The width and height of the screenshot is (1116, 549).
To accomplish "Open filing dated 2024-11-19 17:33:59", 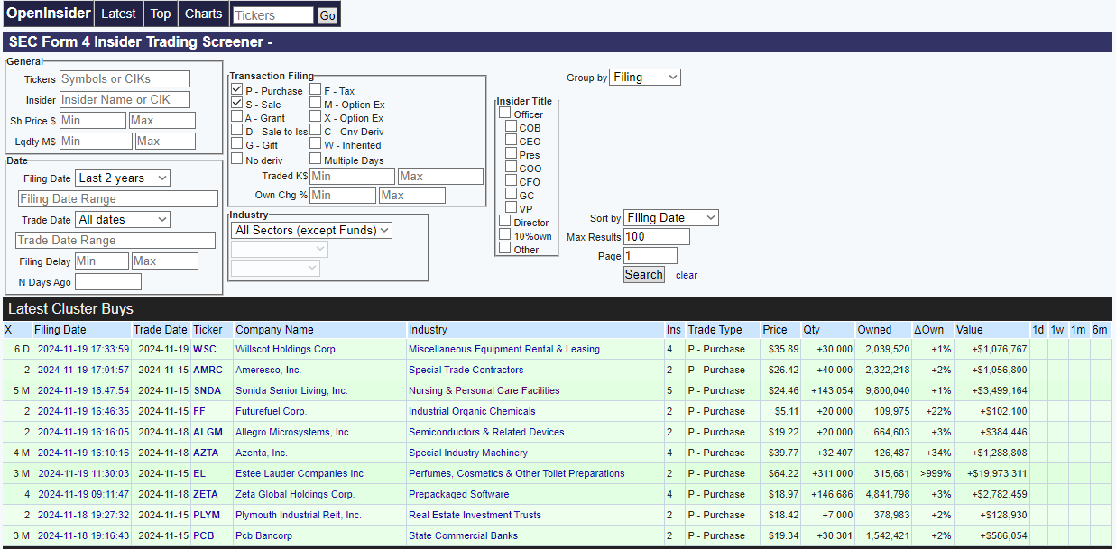I will [83, 349].
